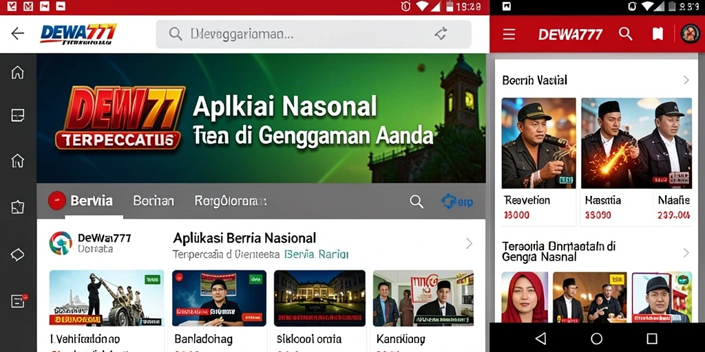This screenshot has width=705, height=352.
Task: Open the sticky note icon in sidebar
Action: [17, 115]
